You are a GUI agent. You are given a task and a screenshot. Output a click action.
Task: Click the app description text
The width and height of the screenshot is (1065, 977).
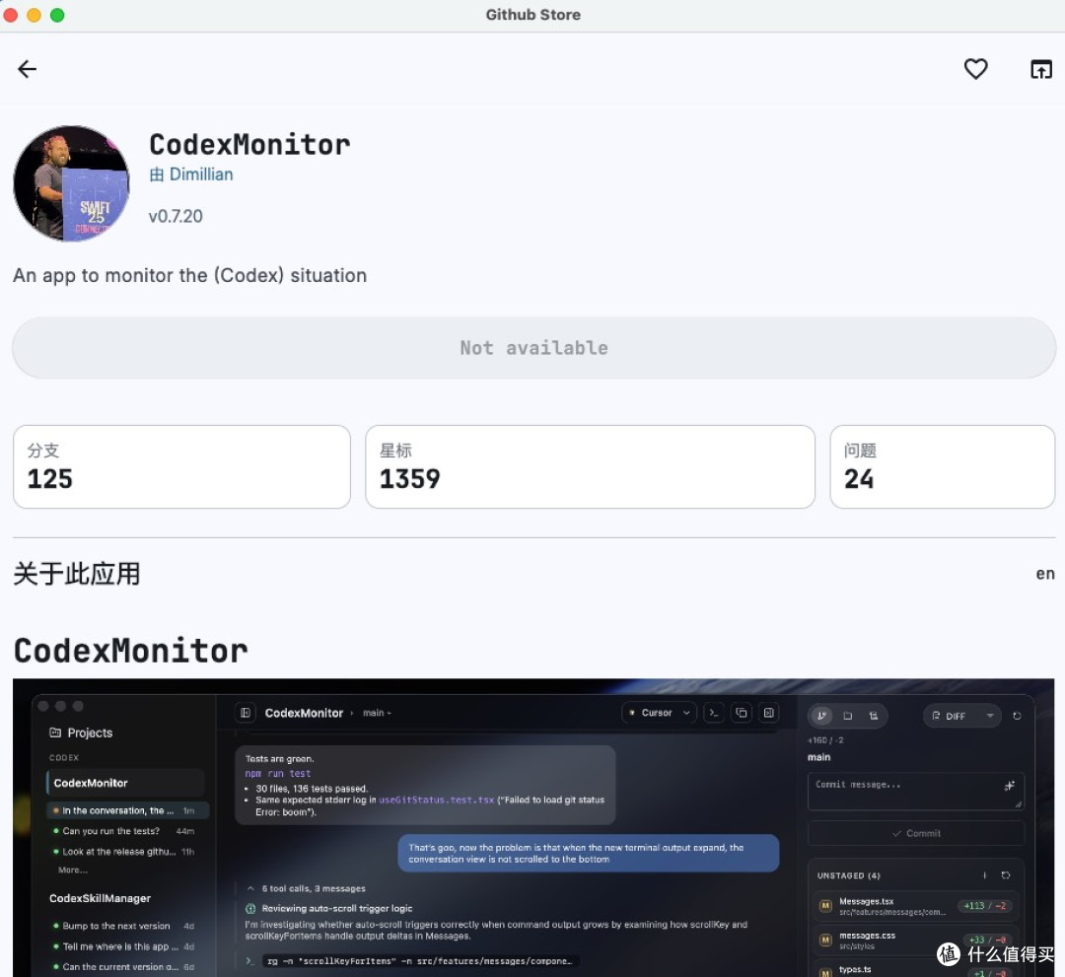189,276
